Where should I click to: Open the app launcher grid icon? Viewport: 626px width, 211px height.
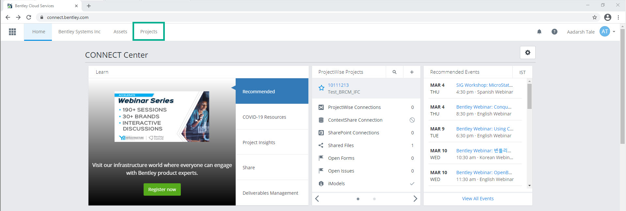pyautogui.click(x=12, y=32)
